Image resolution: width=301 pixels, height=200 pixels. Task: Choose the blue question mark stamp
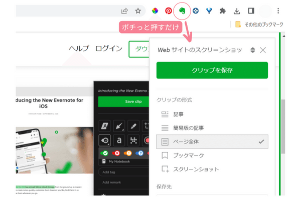point(140,153)
